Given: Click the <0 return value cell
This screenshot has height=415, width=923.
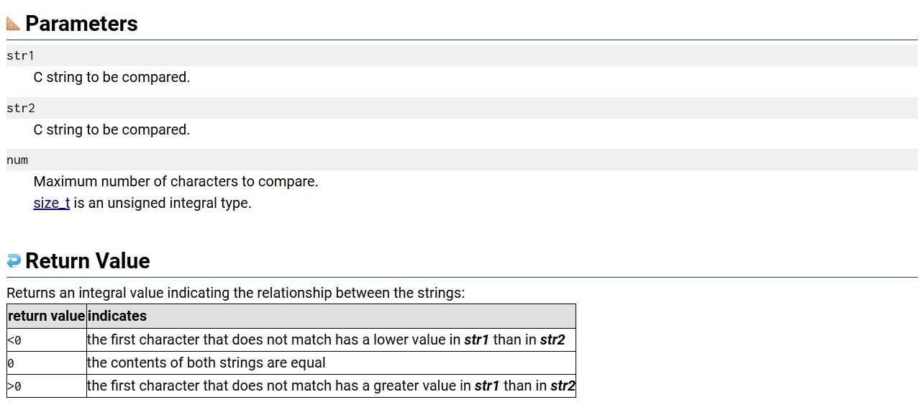Looking at the screenshot, I should (x=47, y=340).
